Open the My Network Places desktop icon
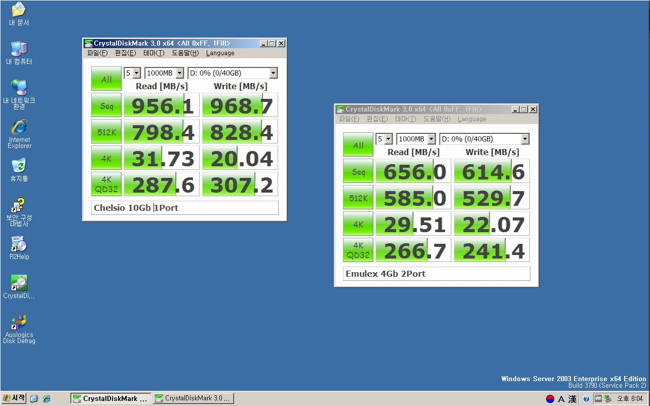650x406 pixels. click(19, 94)
